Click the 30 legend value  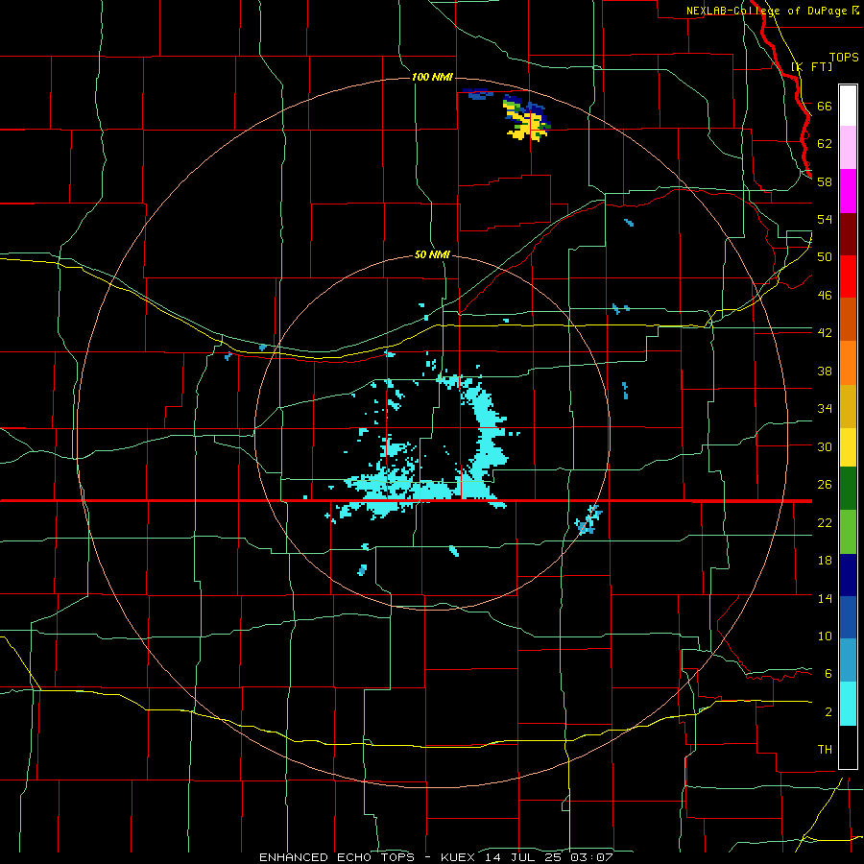825,446
